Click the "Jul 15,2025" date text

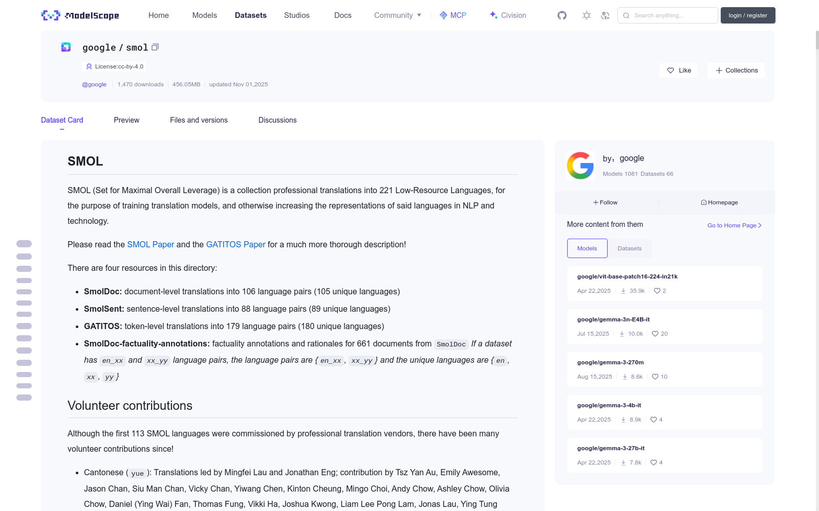[593, 334]
